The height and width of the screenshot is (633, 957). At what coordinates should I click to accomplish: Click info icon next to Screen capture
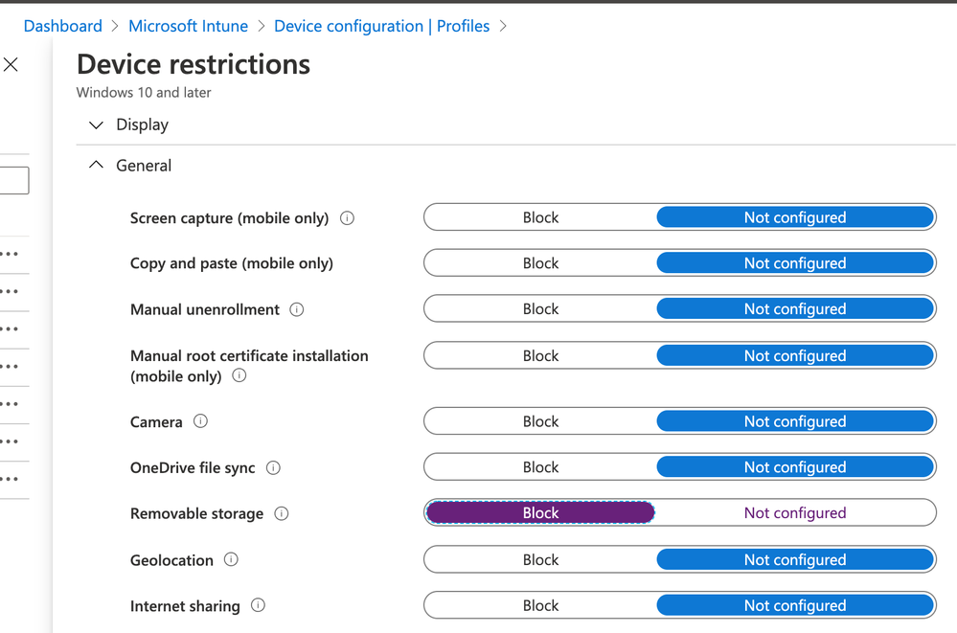(x=348, y=218)
